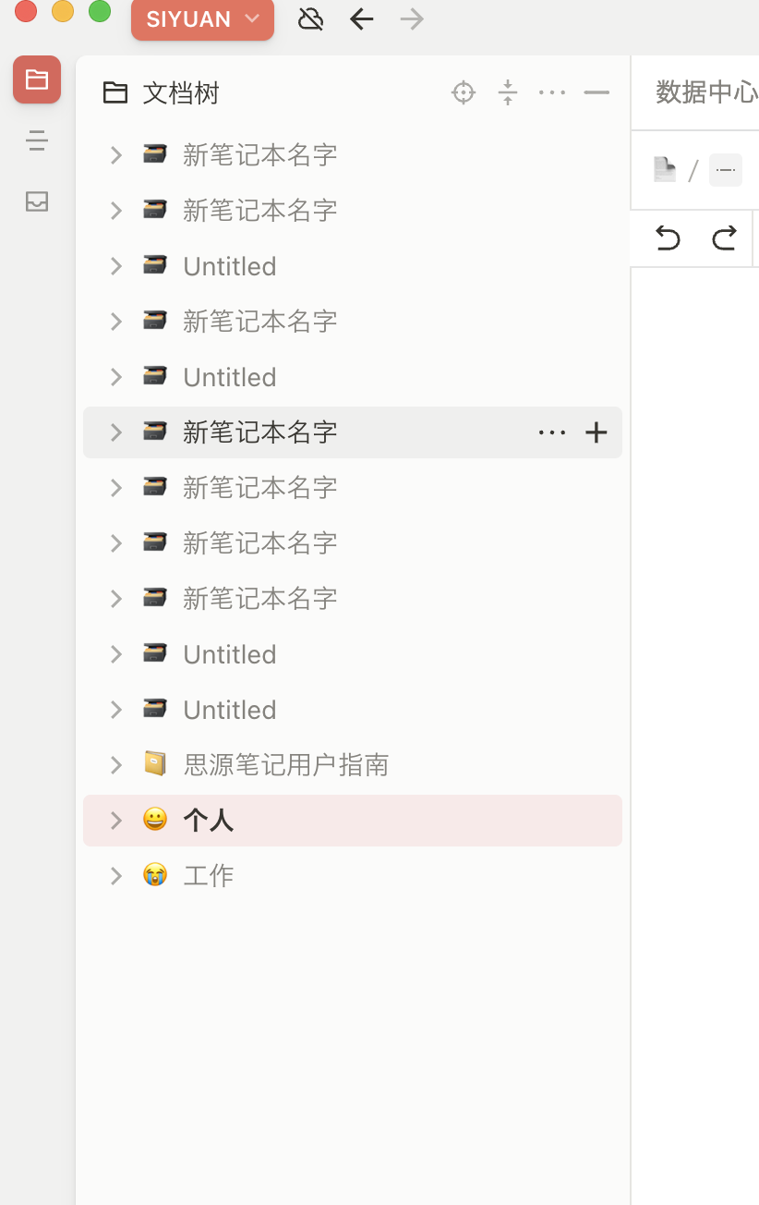Click the redo arrow button

(x=724, y=238)
